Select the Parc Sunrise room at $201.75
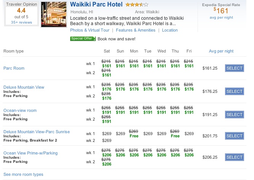This screenshot has height=180, width=254. click(235, 136)
